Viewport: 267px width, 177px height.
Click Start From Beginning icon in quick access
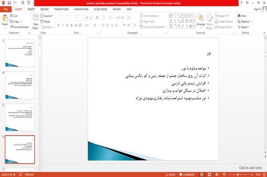coord(28,3)
